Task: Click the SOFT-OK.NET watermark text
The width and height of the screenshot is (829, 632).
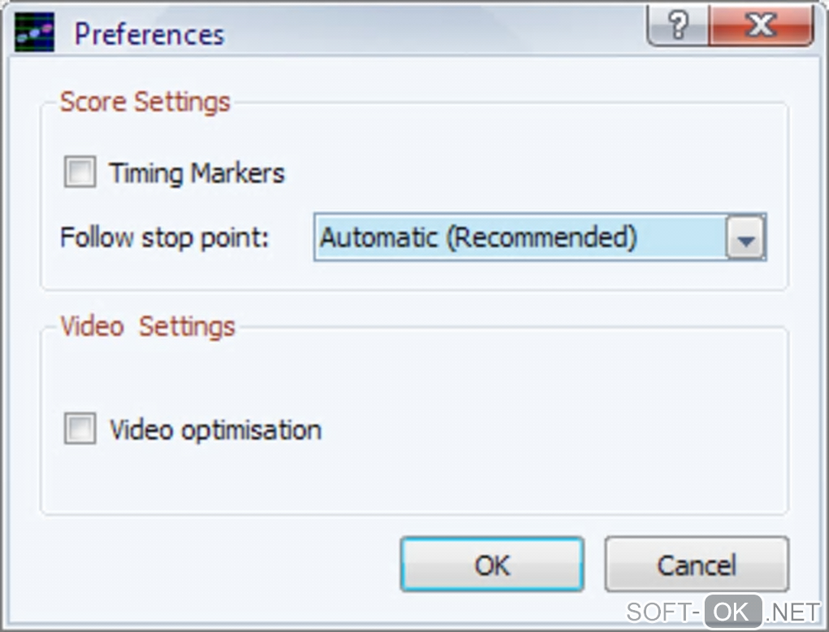Action: (662, 611)
